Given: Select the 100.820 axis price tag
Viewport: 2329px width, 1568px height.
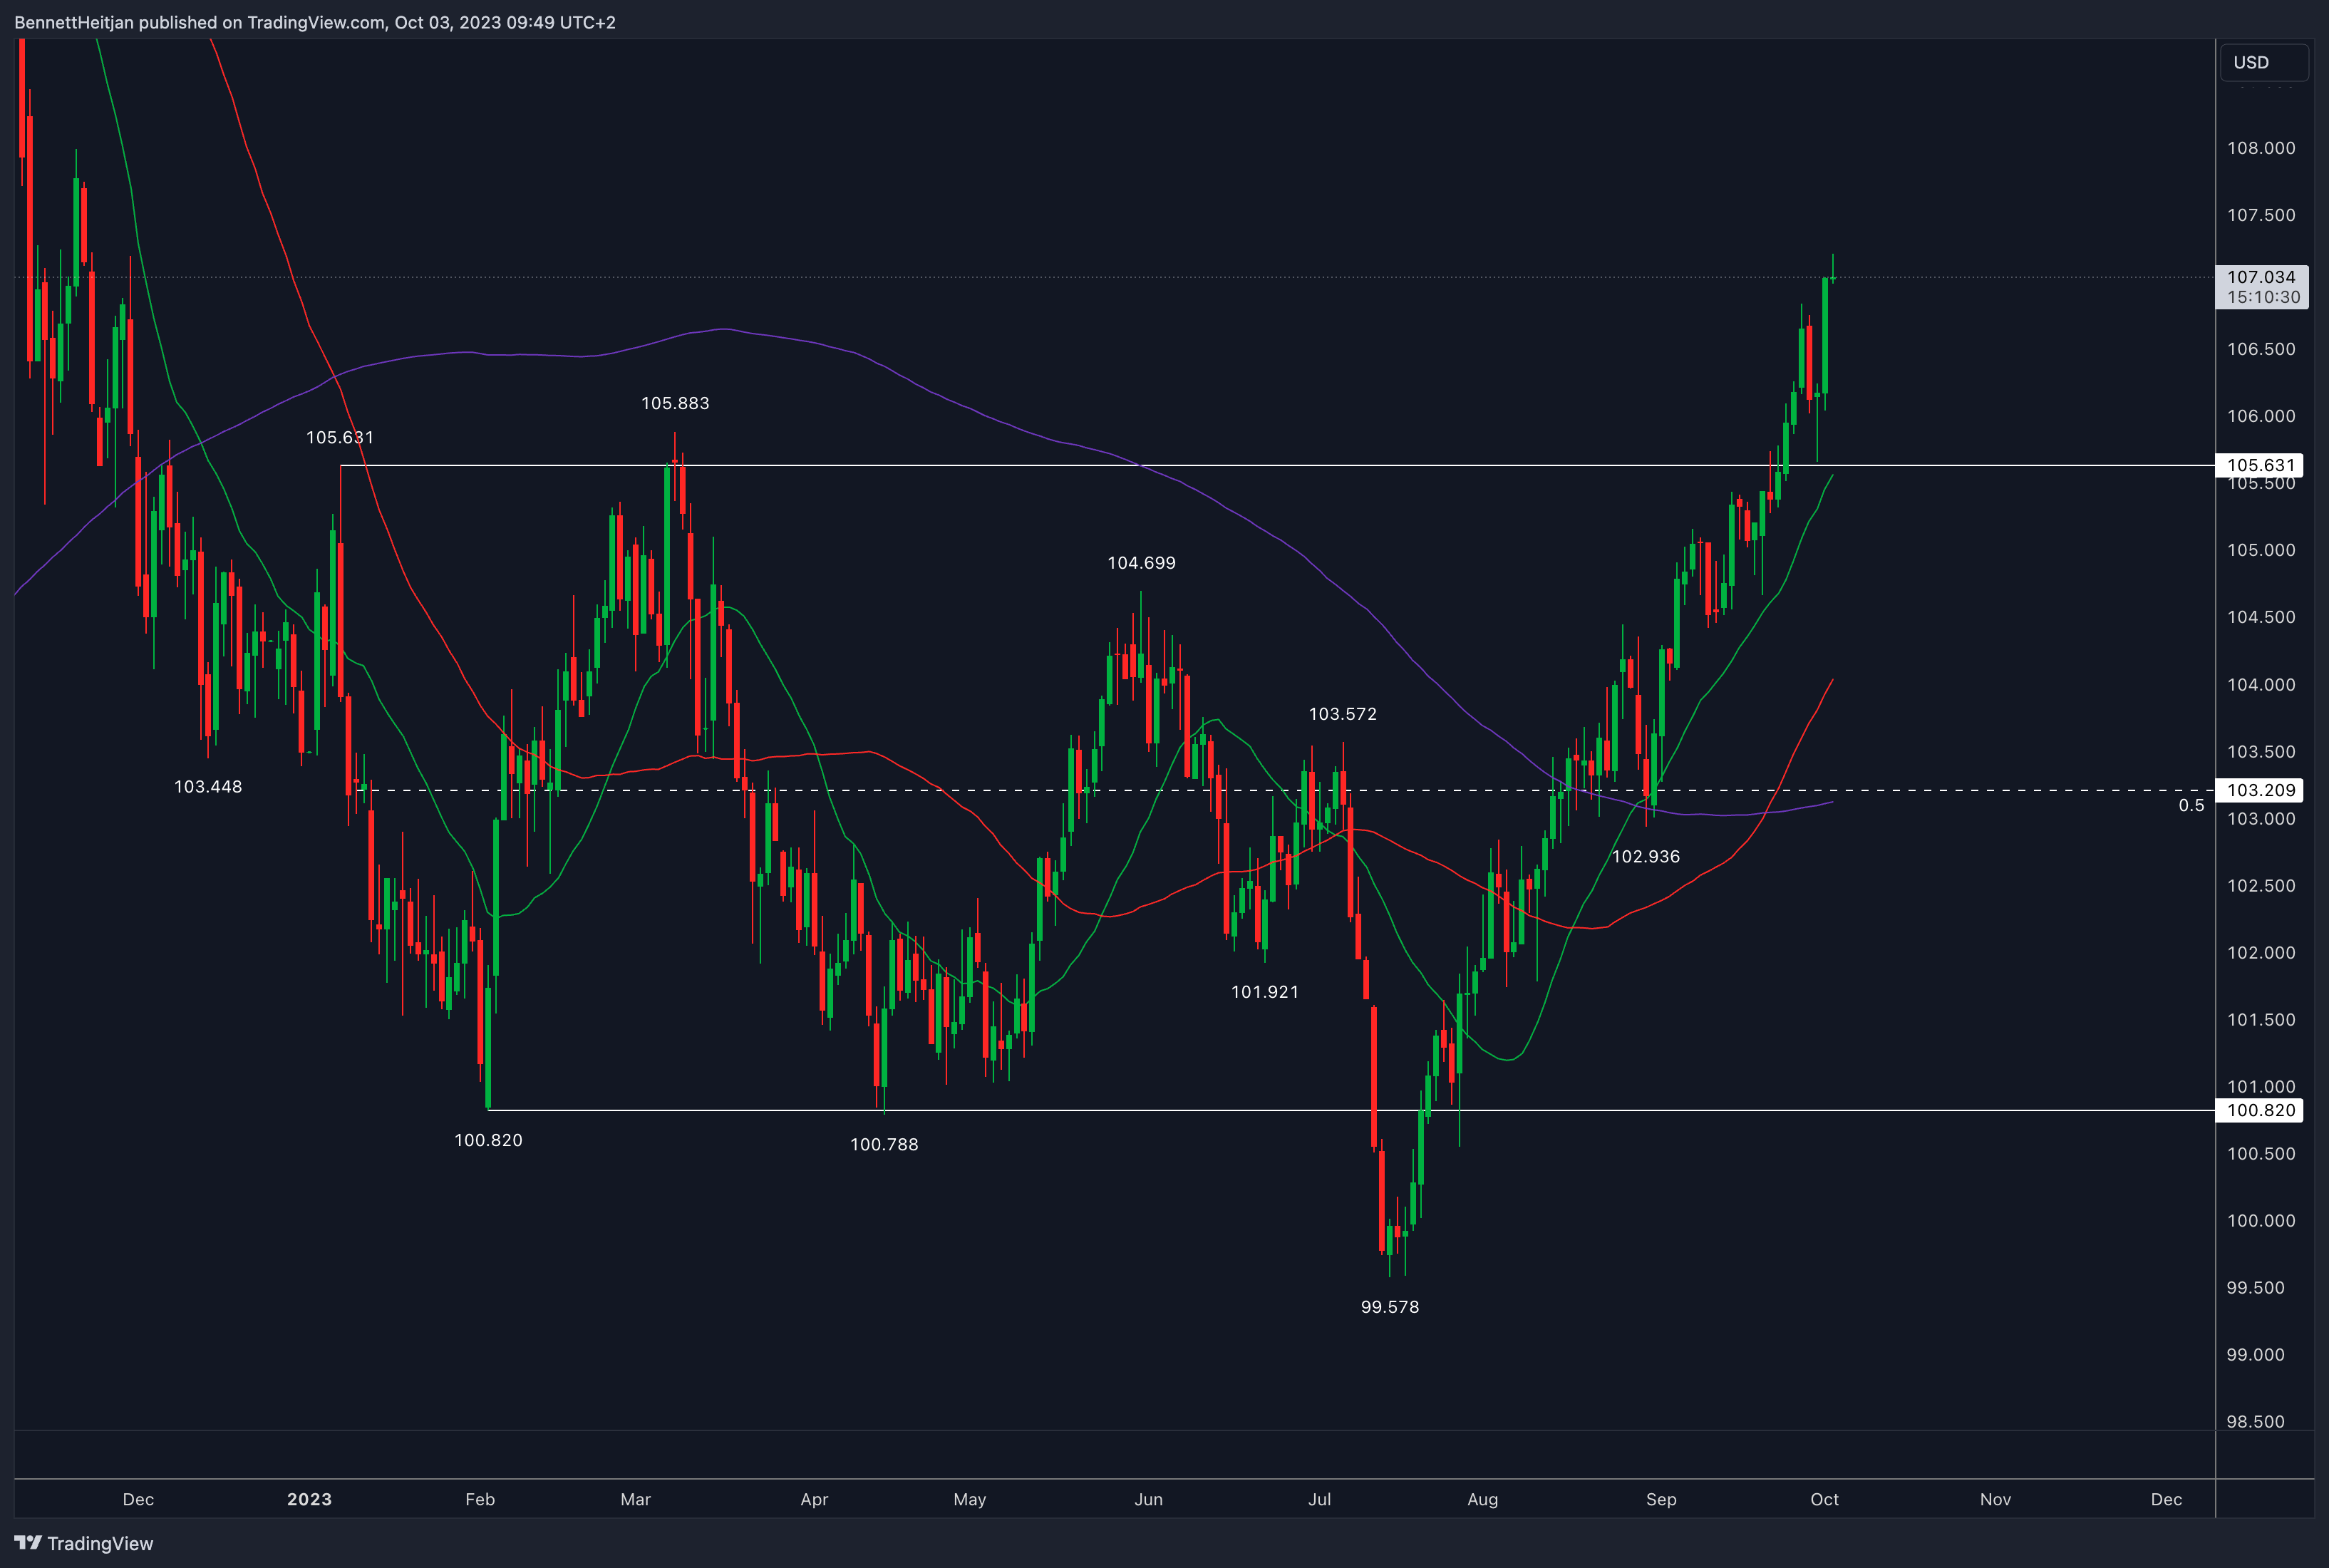Looking at the screenshot, I should point(2260,1110).
